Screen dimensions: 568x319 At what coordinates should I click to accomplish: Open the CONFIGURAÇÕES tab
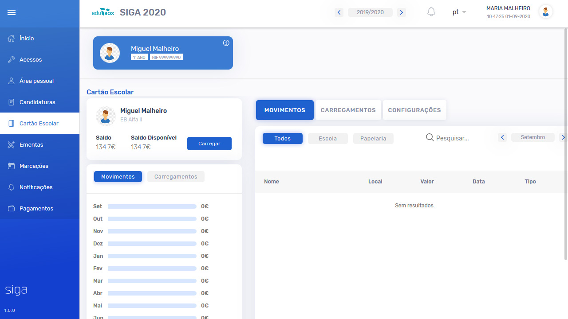tap(414, 110)
